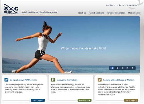Follow the Pharmacies link
The height and width of the screenshot is (104, 144).
click(x=132, y=5)
